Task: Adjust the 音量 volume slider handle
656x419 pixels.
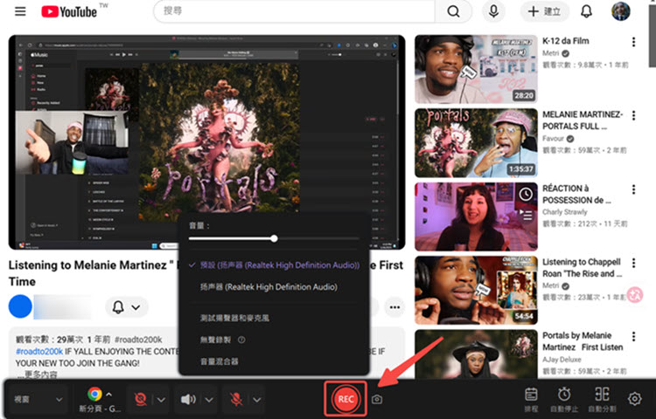Action: pyautogui.click(x=274, y=238)
